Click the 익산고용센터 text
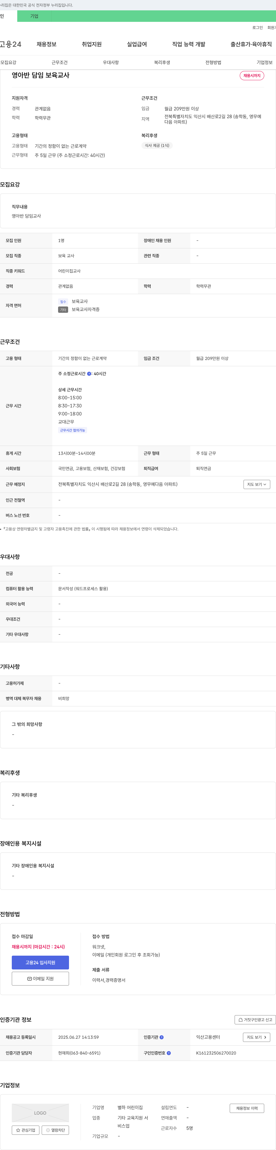The height and width of the screenshot is (1150, 276). click(208, 1037)
